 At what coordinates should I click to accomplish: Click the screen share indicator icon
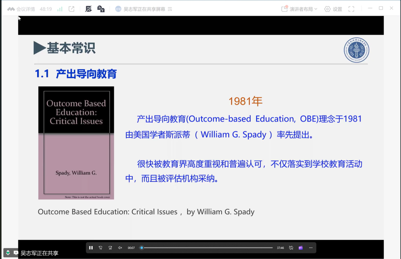pyautogui.click(x=15, y=253)
